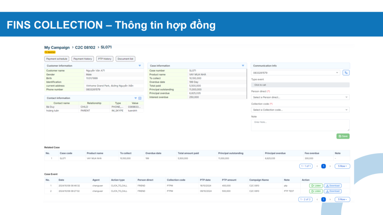Click the phone call icon button
Viewport: 383px width, 215px height.
pos(346,73)
